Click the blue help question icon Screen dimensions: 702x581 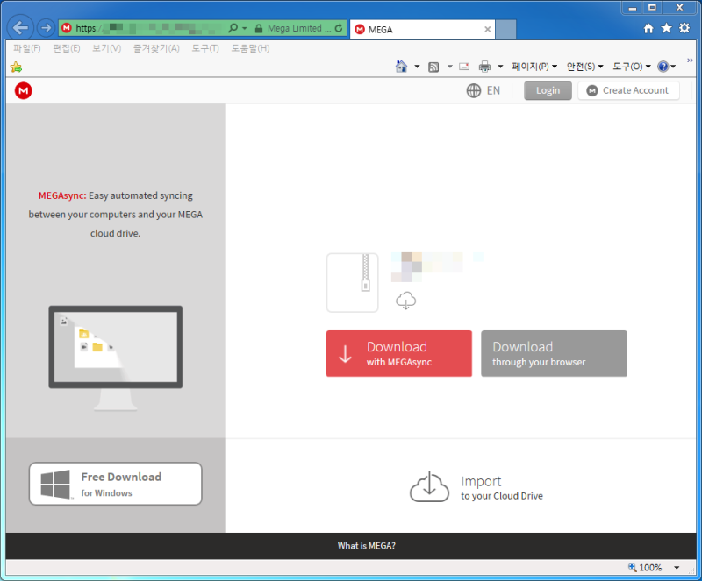tap(663, 67)
